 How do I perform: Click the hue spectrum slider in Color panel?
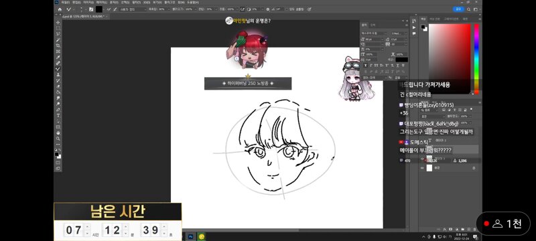click(x=476, y=58)
